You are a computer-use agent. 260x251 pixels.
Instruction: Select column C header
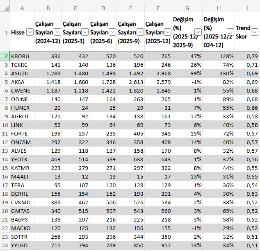(75, 8)
